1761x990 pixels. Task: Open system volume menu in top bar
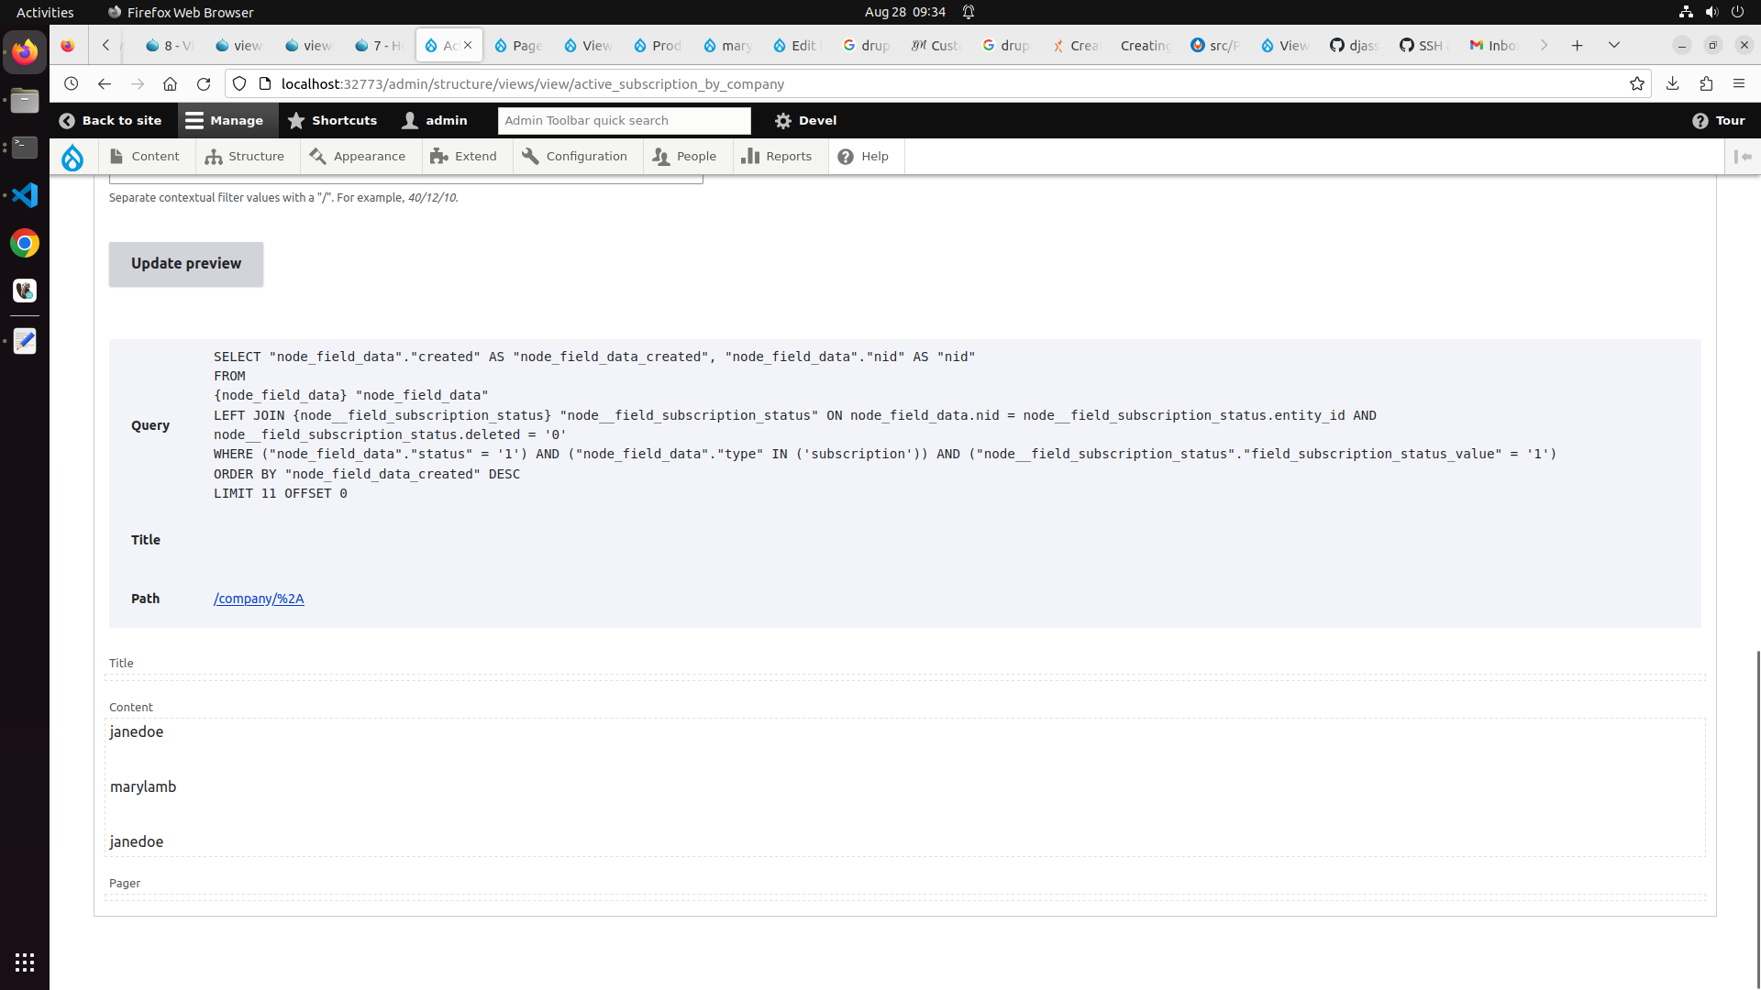[1711, 12]
